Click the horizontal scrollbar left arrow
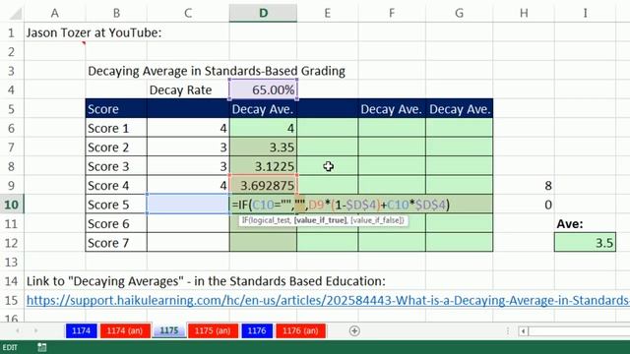Screen dimensions: 630x354 point(523,331)
